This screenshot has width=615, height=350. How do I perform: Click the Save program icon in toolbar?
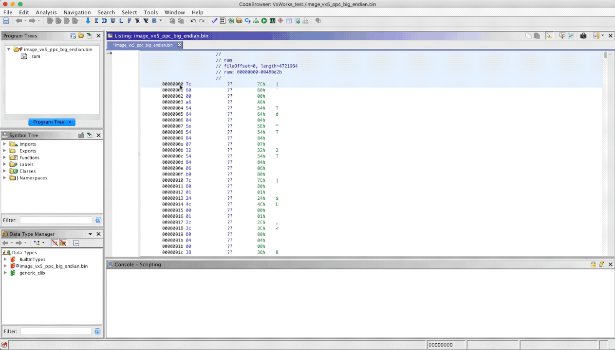[6, 21]
